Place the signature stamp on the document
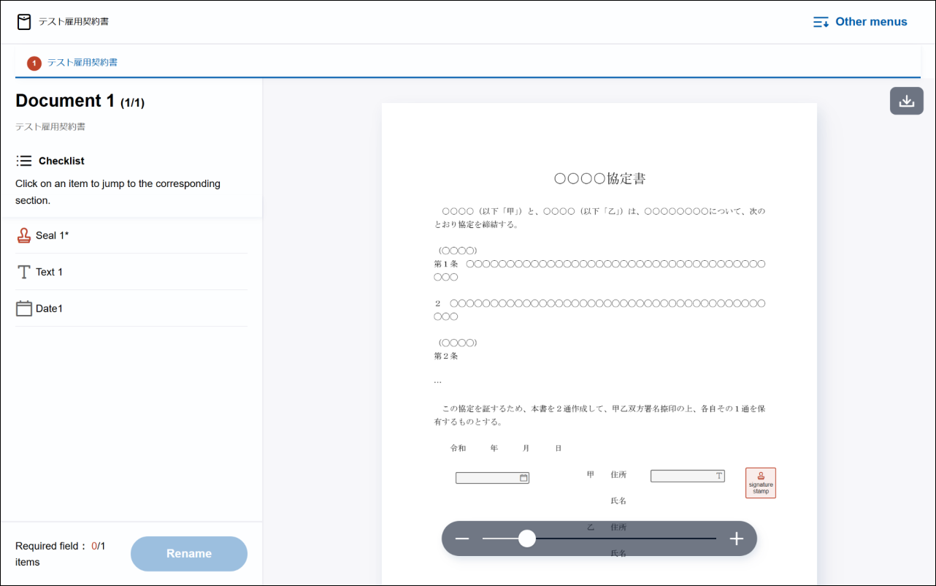This screenshot has height=586, width=936. point(760,483)
